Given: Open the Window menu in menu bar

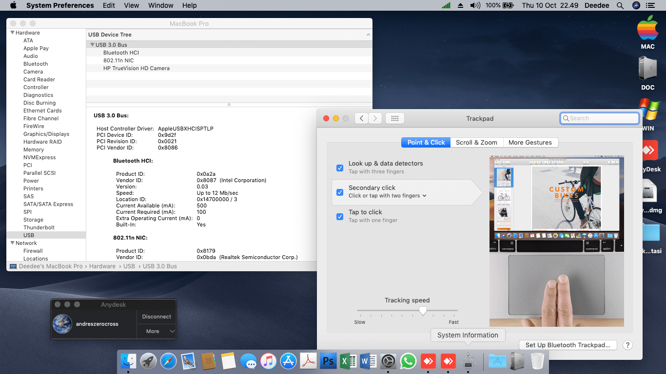Looking at the screenshot, I should (x=160, y=5).
